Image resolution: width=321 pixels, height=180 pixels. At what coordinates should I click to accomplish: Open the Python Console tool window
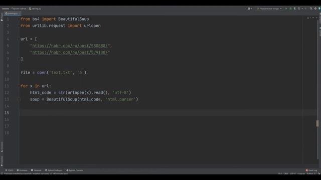[75, 170]
